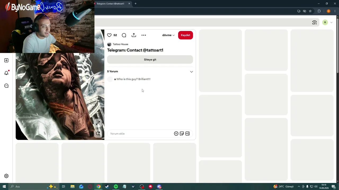Open Task View on the taskbar
Viewport: 339px width, 190px height.
(64, 187)
